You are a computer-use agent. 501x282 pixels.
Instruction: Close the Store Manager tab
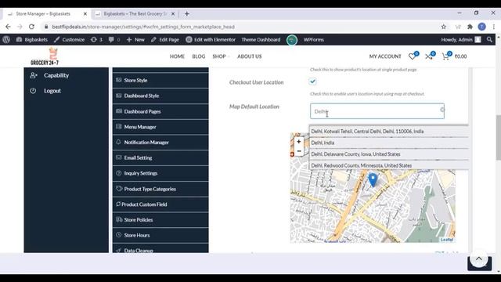[x=85, y=14]
